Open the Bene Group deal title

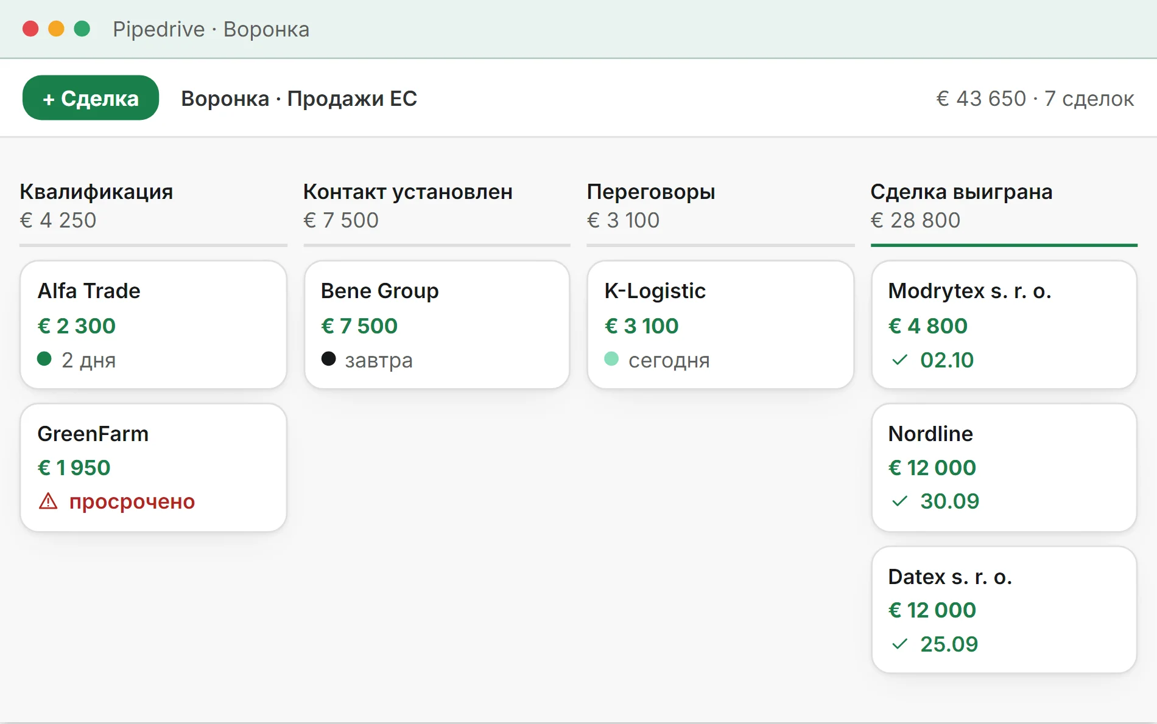tap(380, 291)
